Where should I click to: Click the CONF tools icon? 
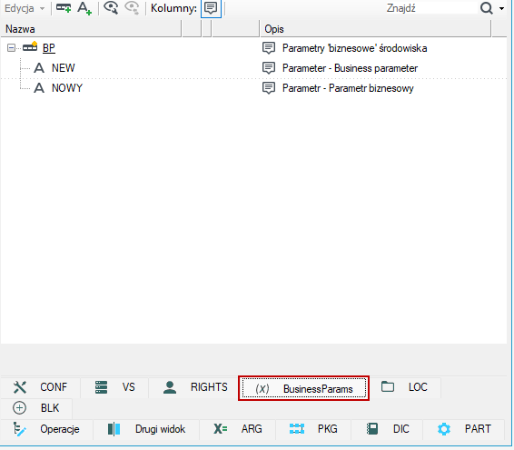[x=20, y=387]
